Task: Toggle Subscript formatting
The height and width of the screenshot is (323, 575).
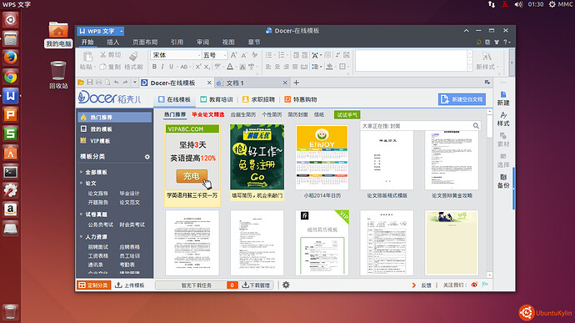Action: (x=207, y=67)
